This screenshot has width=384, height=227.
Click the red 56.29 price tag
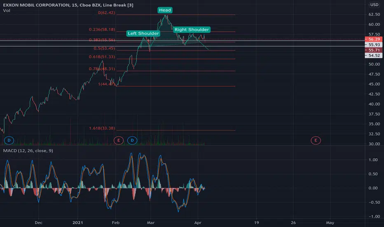click(374, 39)
